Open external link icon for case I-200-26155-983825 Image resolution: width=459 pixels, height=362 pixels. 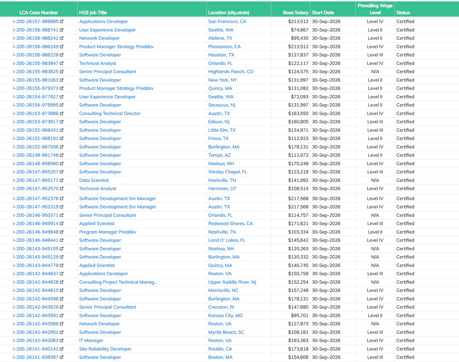pos(62,72)
